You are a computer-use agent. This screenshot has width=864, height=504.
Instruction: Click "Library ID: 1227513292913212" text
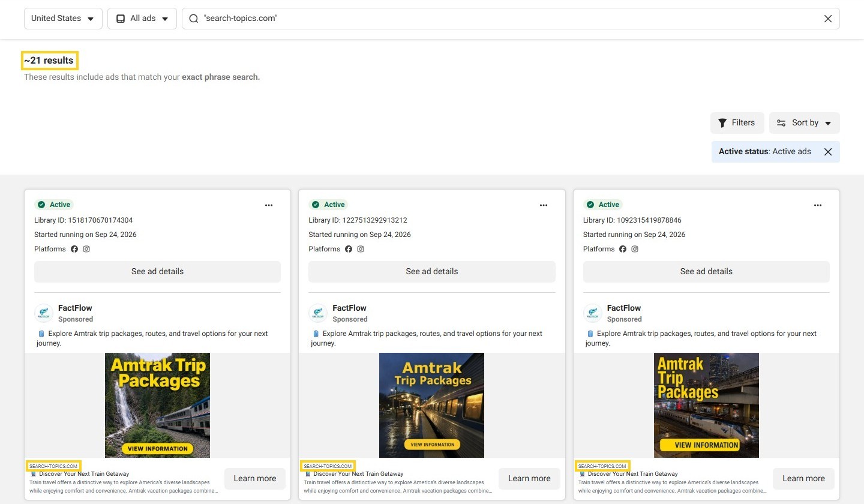(x=358, y=220)
